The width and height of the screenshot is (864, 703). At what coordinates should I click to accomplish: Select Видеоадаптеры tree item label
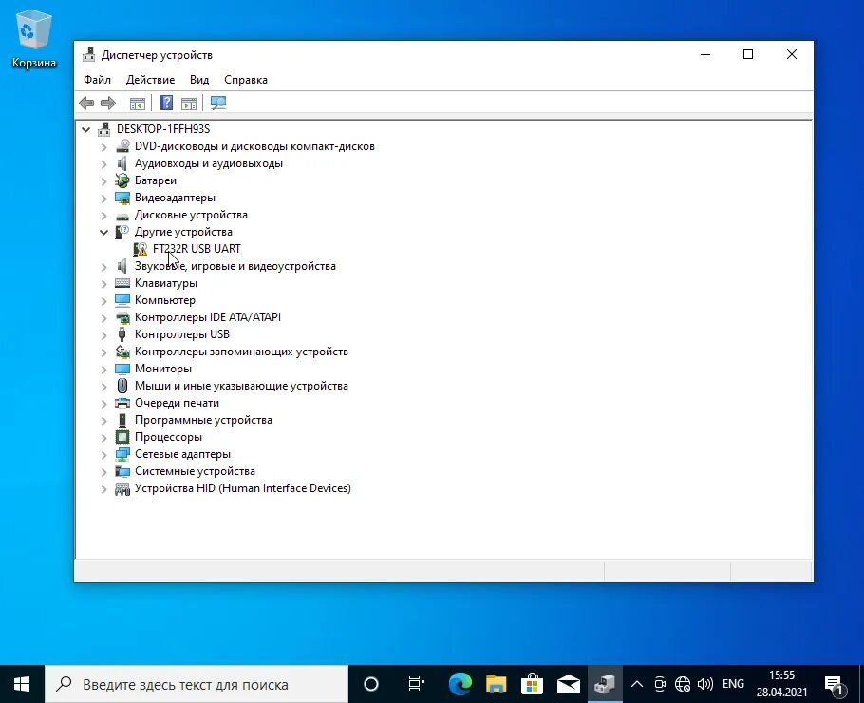point(175,198)
